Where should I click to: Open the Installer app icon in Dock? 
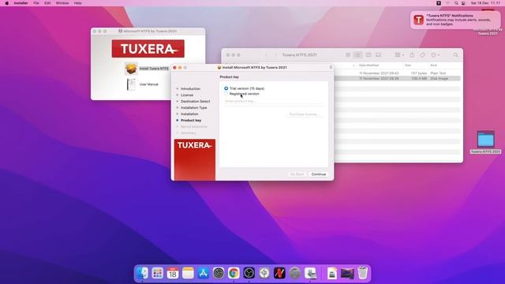[310, 273]
